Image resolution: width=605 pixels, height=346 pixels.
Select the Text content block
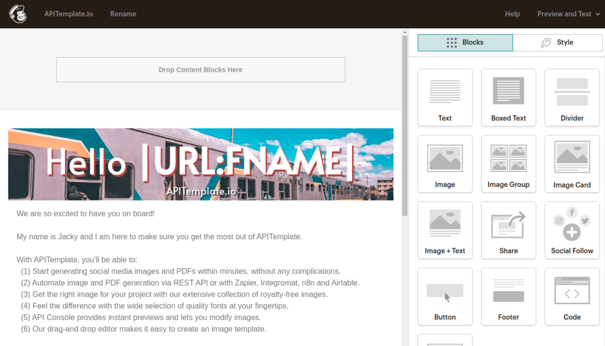tap(445, 98)
